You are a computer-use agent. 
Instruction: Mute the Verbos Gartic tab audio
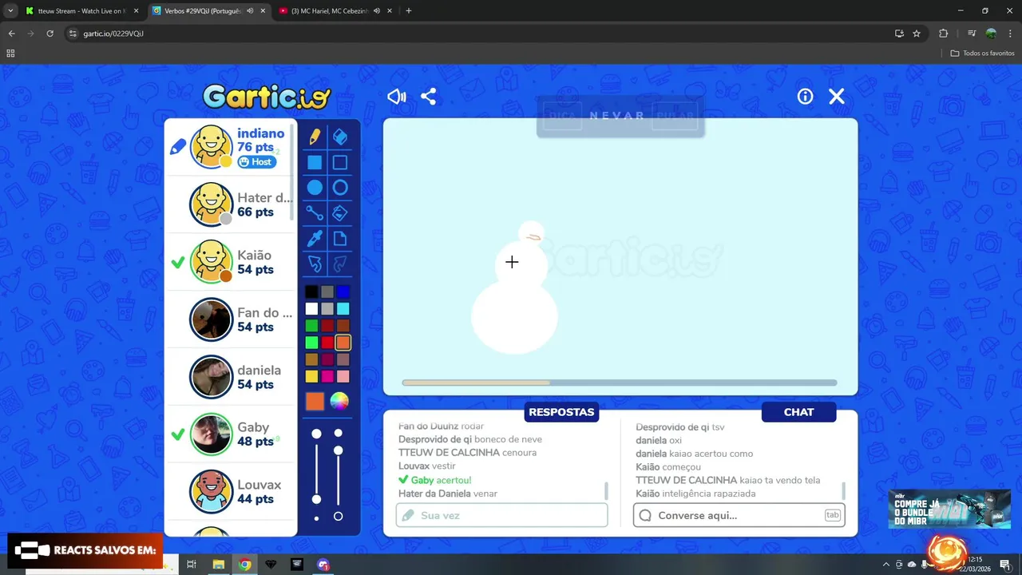pyautogui.click(x=250, y=11)
